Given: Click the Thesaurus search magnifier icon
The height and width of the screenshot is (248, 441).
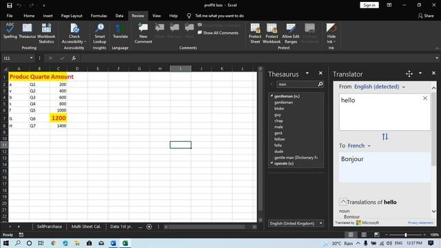Looking at the screenshot, I should 320,84.
